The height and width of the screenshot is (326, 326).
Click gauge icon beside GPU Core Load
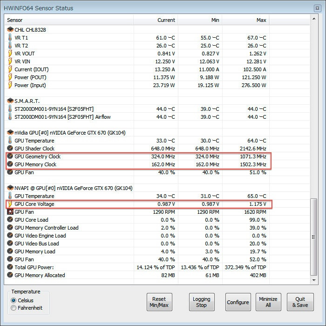(10, 219)
